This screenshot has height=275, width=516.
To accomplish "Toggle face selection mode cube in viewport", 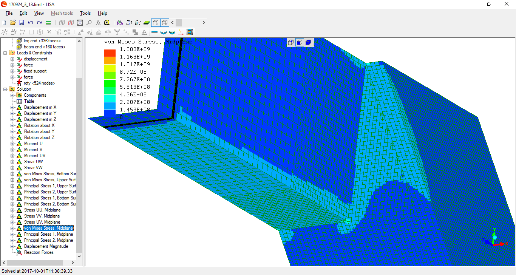I will (x=300, y=42).
